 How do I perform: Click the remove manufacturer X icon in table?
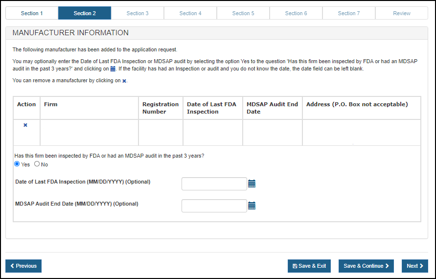pyautogui.click(x=25, y=125)
